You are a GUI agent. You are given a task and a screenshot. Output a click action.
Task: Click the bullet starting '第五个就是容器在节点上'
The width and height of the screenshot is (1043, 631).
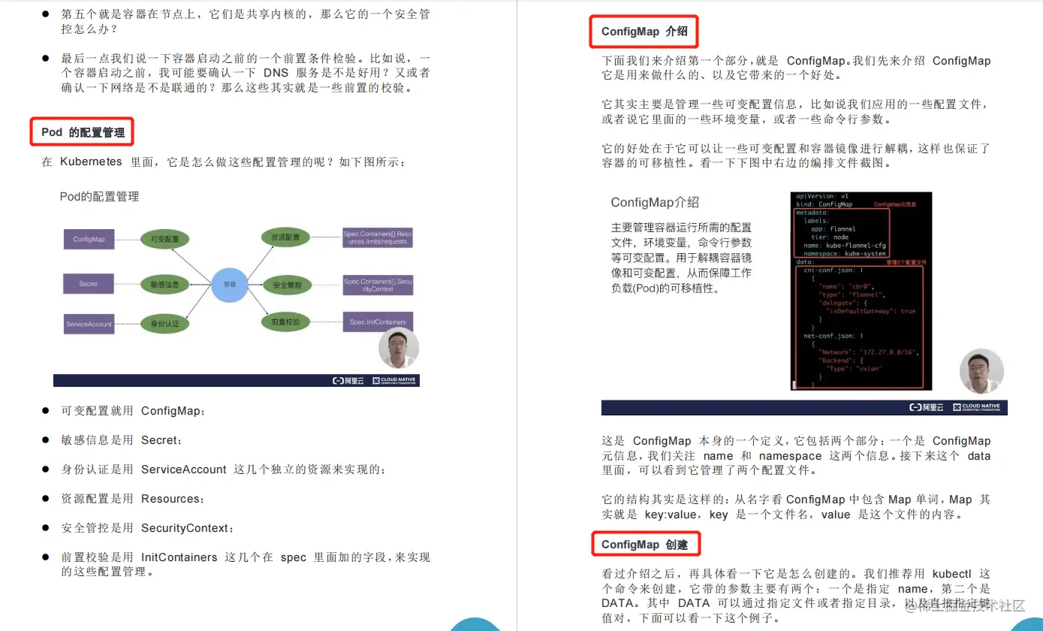pos(246,22)
